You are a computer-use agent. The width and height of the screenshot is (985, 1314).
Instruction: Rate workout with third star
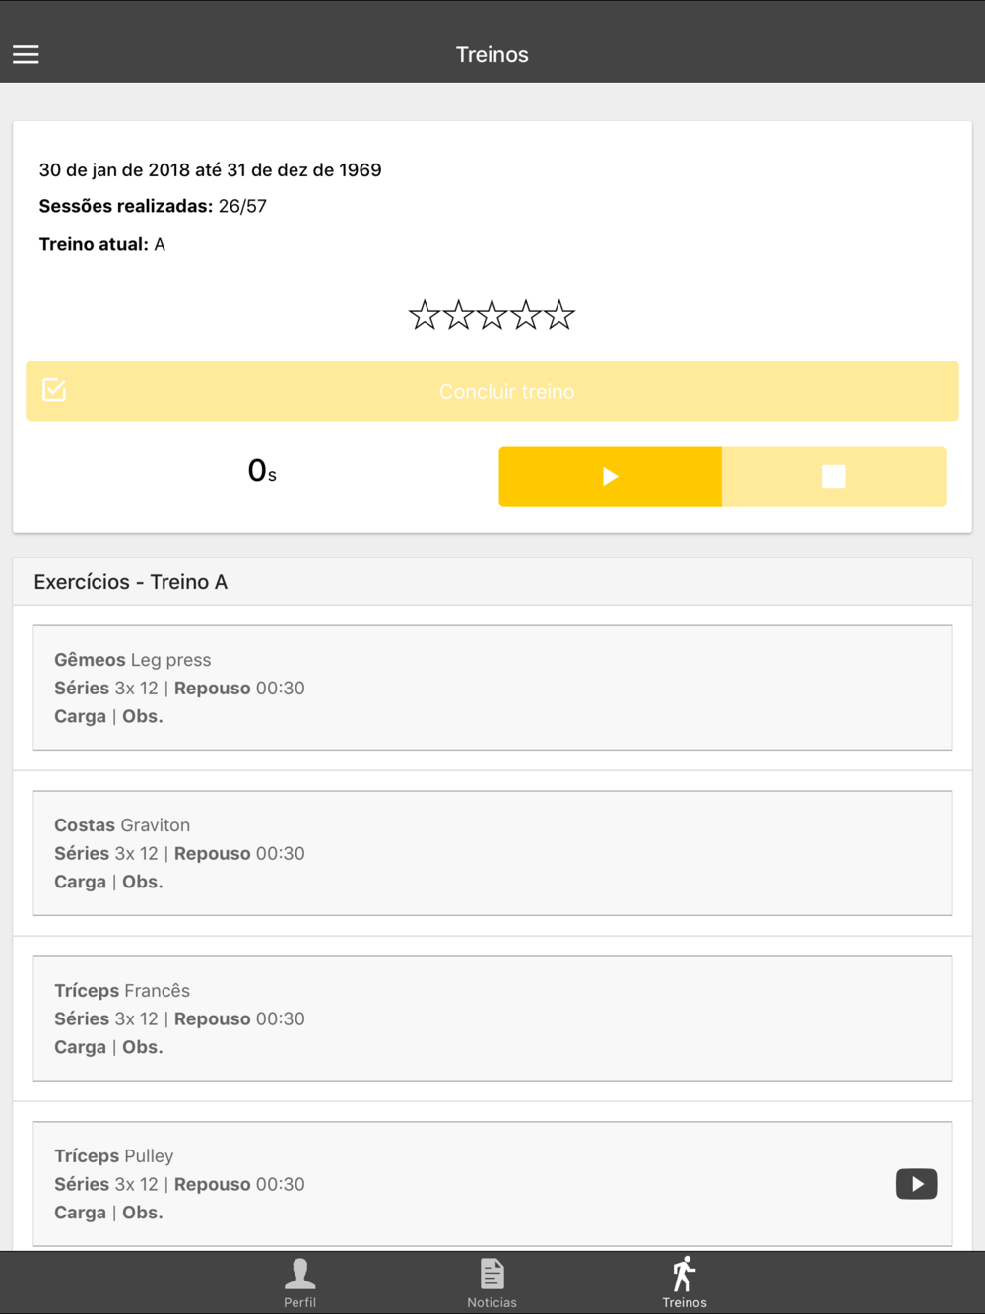[x=492, y=315]
